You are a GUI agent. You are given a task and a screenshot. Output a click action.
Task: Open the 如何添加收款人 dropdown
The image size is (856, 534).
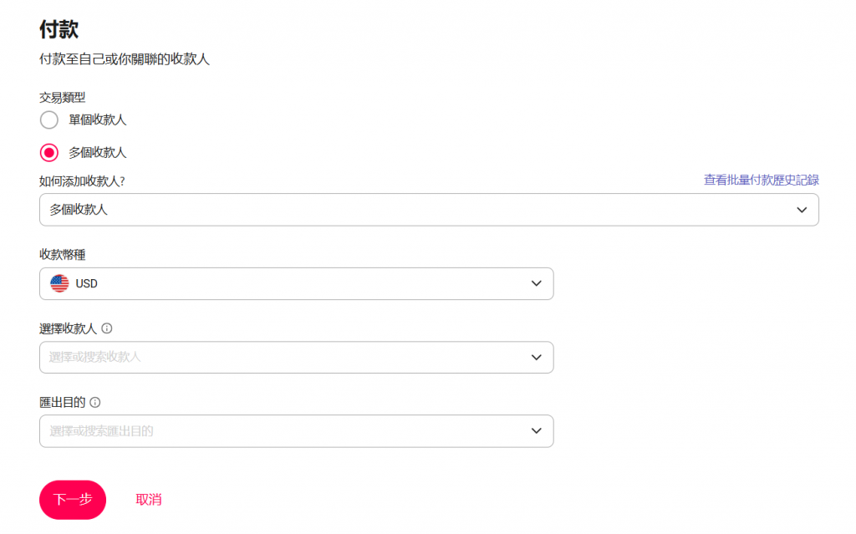[429, 210]
